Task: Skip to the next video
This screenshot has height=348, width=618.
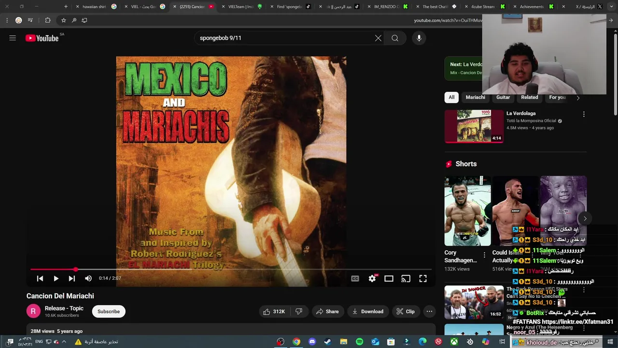Action: click(72, 278)
